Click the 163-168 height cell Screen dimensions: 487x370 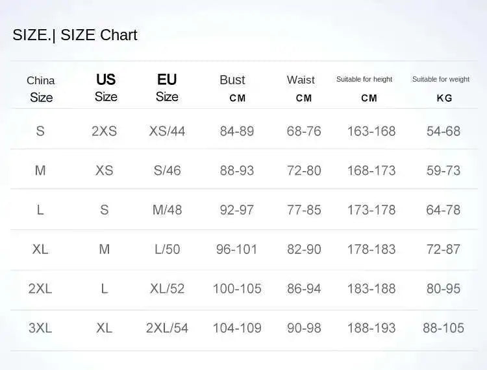pyautogui.click(x=371, y=131)
